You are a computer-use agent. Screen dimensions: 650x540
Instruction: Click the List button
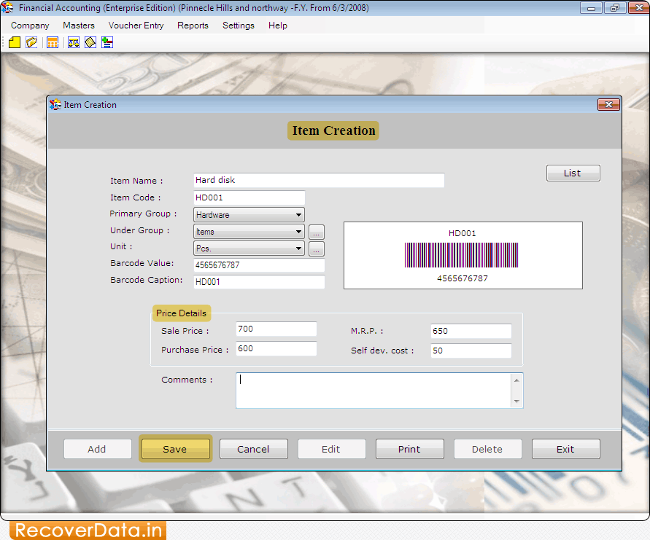pos(573,173)
